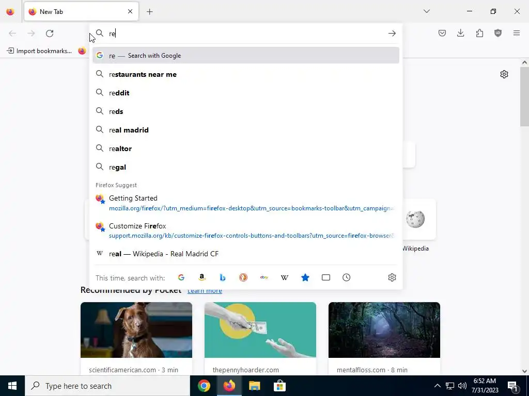Select 'real — Wikipedia - Real Madrid CF' suggestion
This screenshot has width=529, height=396.
pos(245,254)
